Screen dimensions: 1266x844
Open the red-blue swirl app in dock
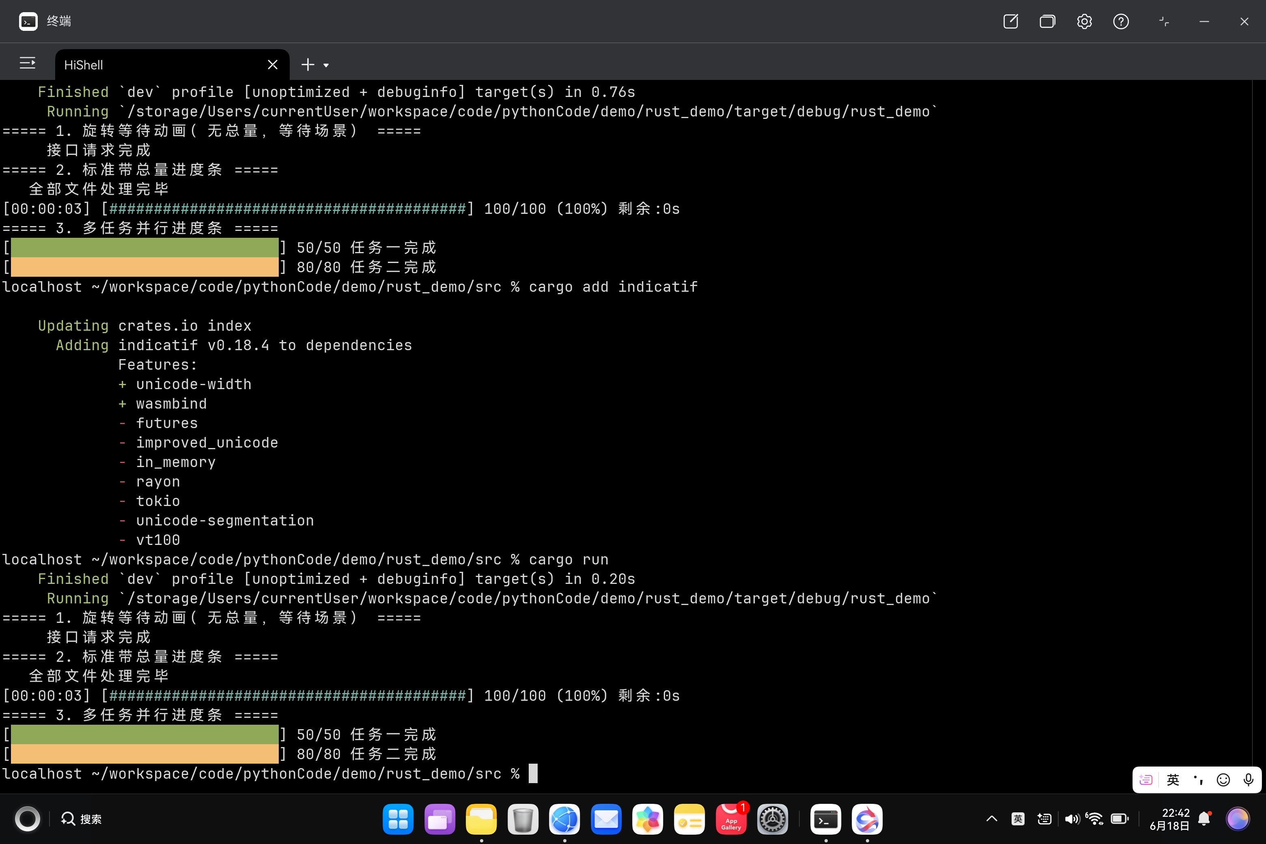tap(867, 819)
